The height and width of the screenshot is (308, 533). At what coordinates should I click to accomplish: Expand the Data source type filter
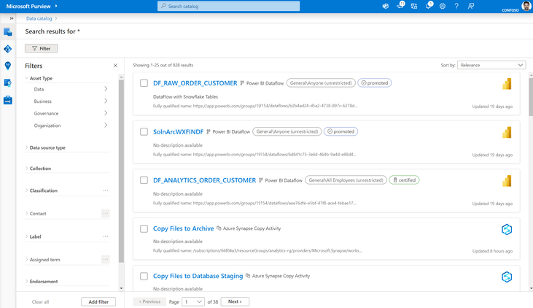coord(47,147)
